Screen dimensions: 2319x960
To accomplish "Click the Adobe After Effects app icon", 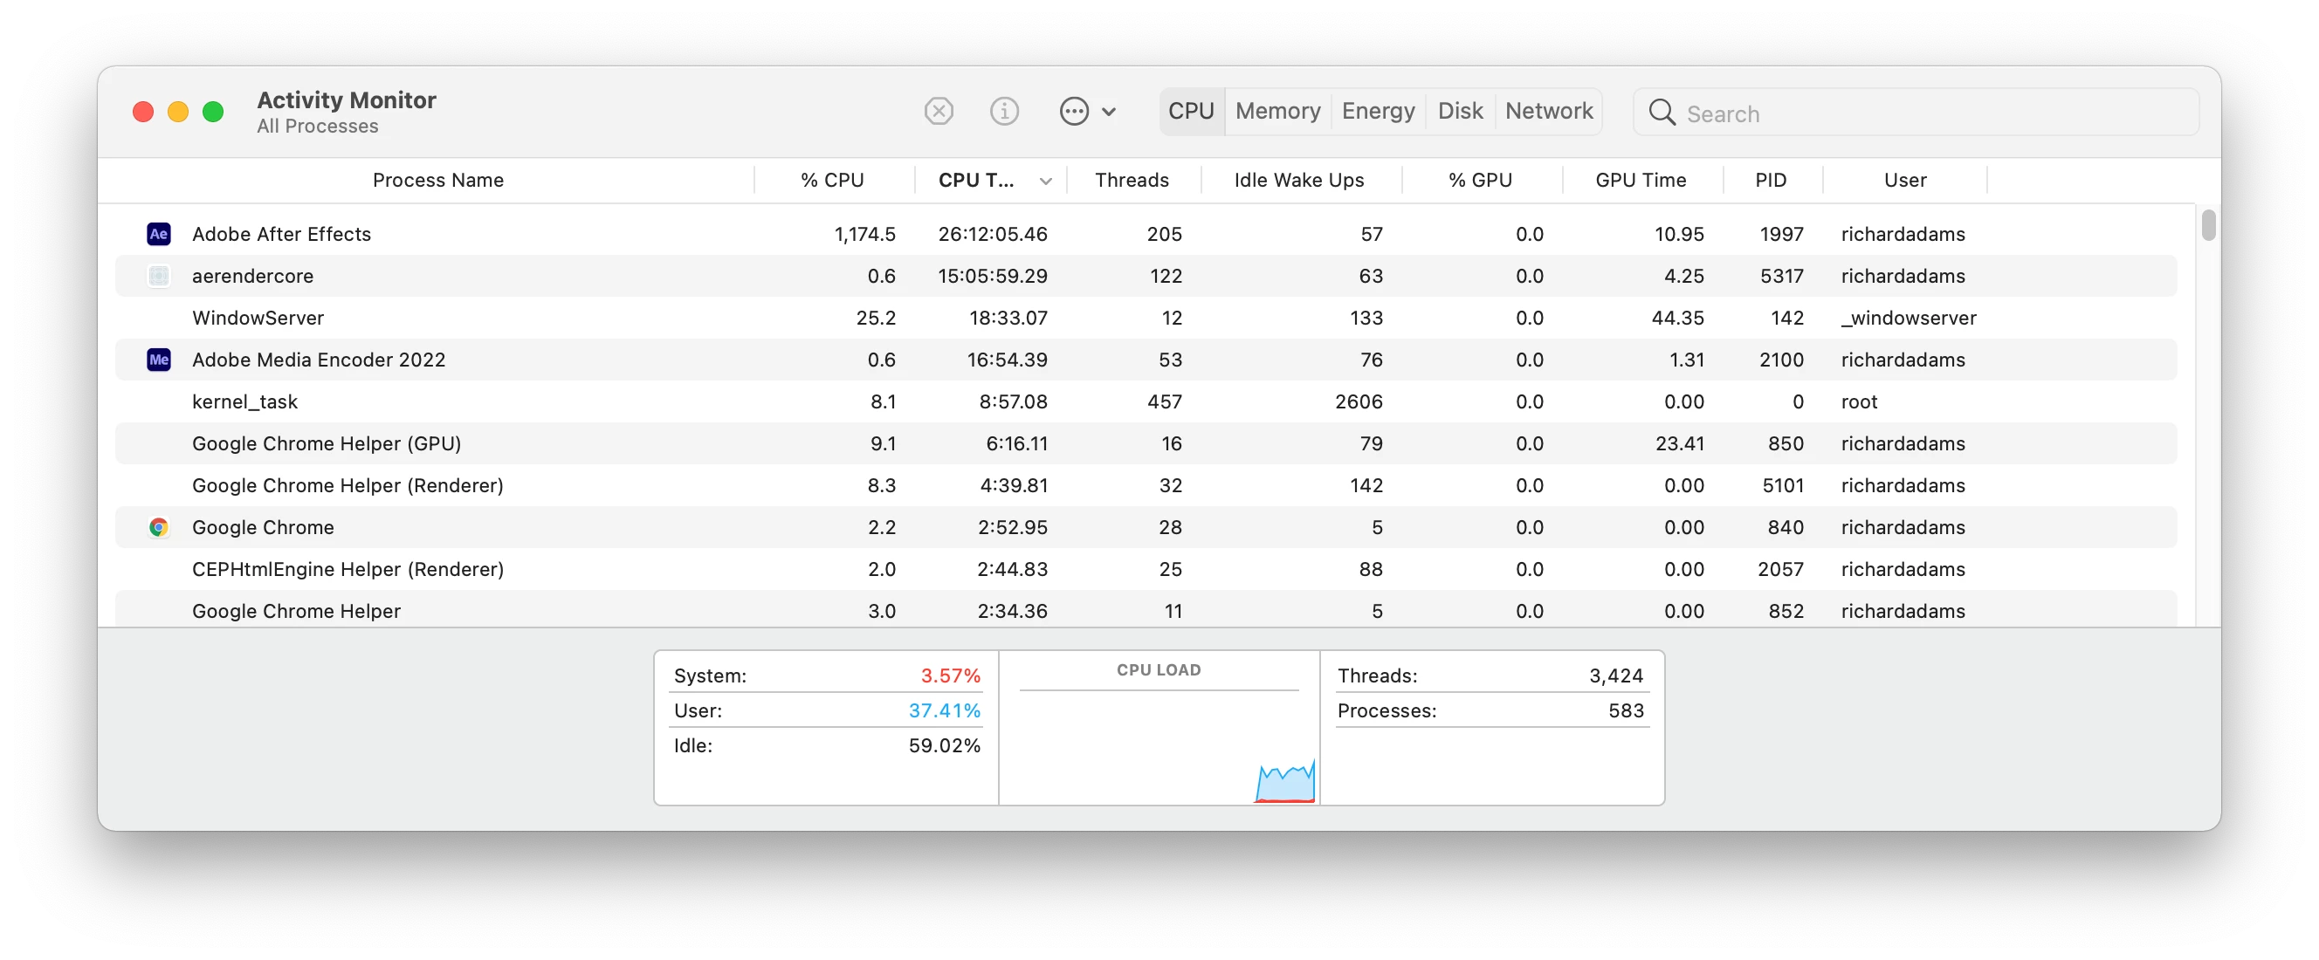I will [x=158, y=234].
